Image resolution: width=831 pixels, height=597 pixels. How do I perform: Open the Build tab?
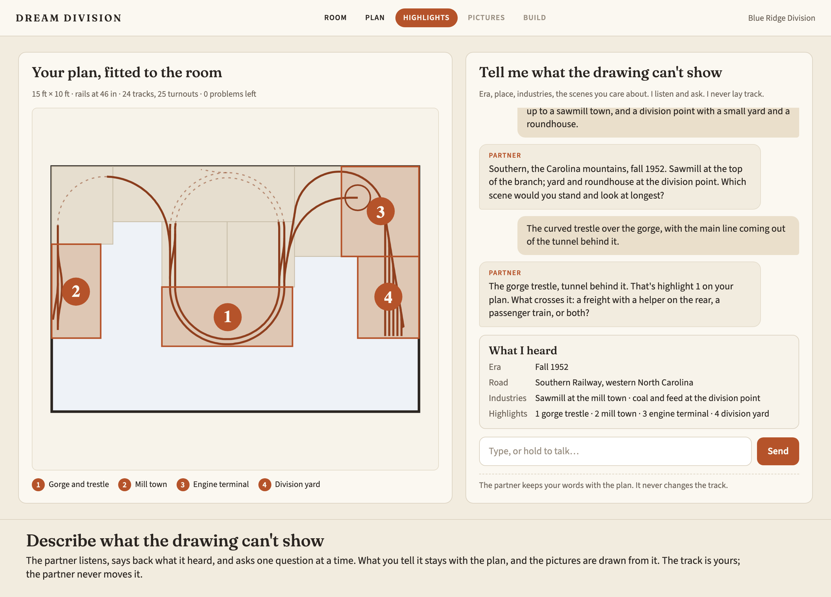click(534, 18)
